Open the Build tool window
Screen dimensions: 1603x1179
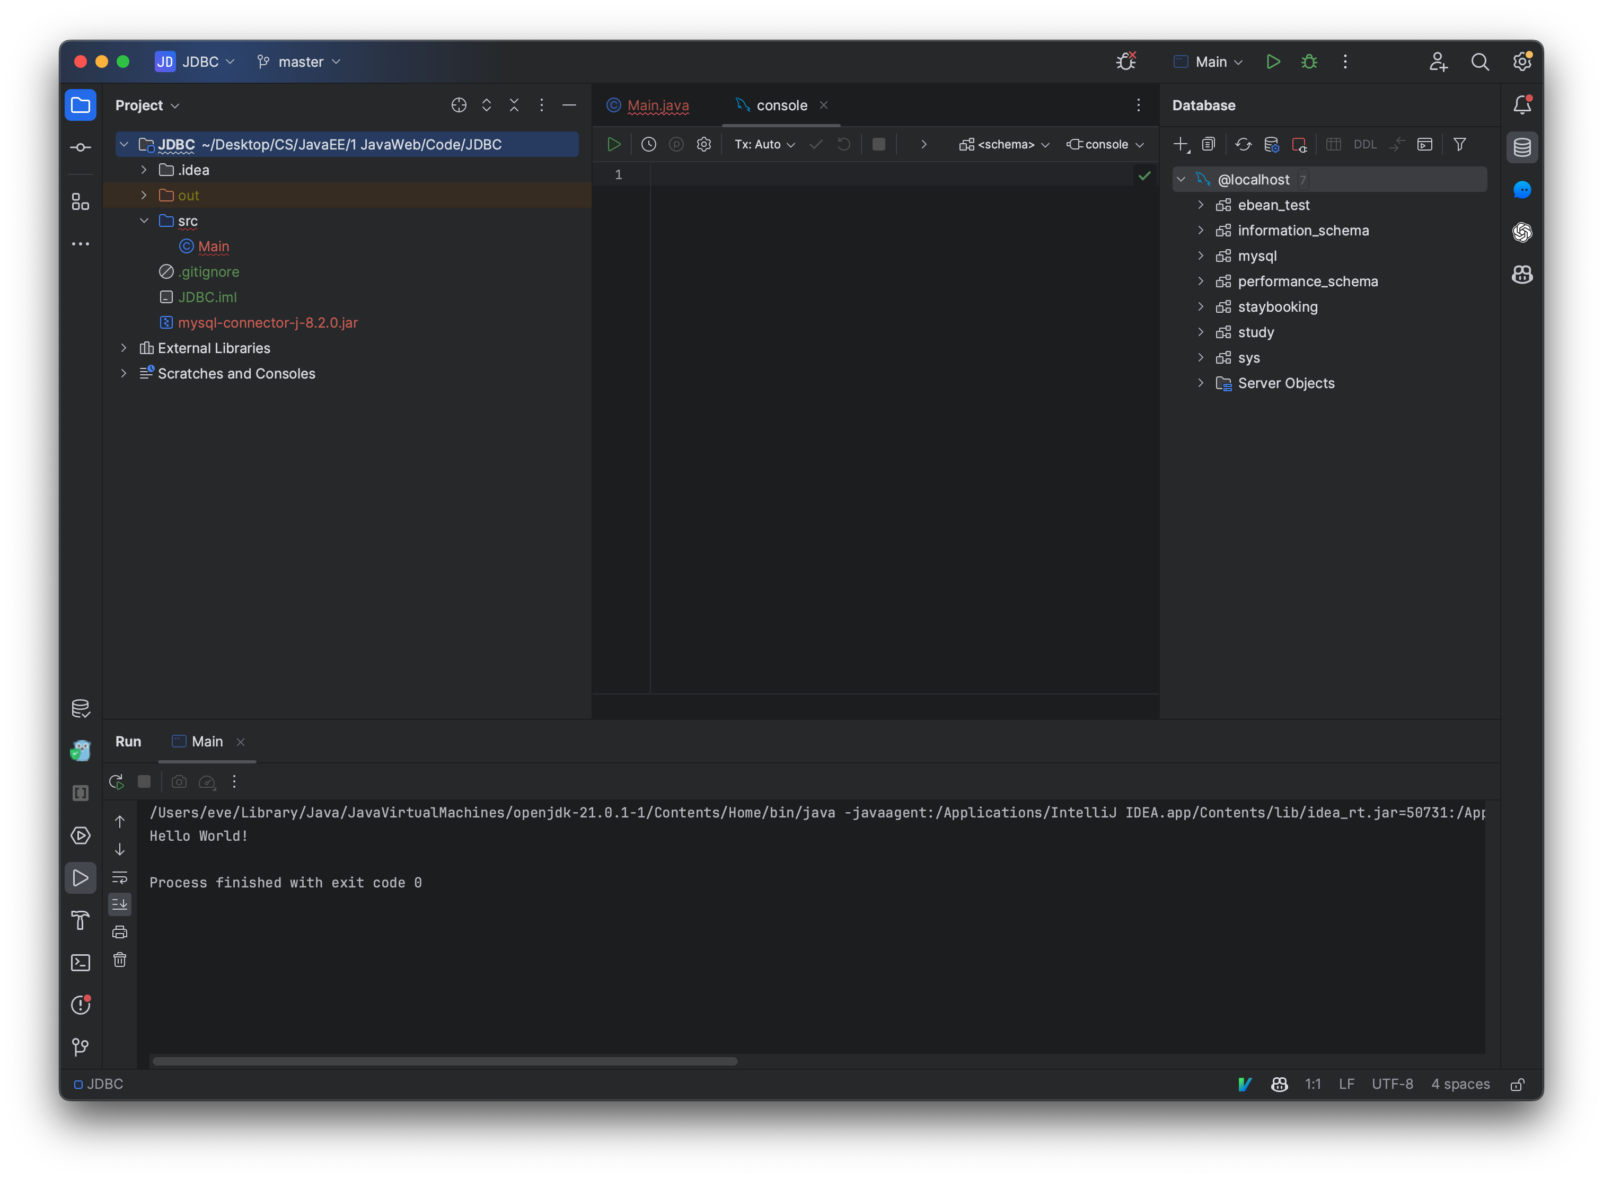pos(81,921)
